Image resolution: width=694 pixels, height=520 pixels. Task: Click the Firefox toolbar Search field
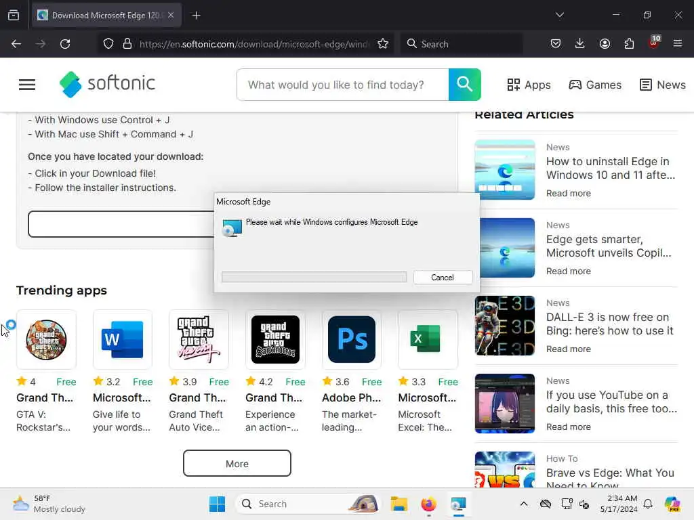[x=462, y=44]
